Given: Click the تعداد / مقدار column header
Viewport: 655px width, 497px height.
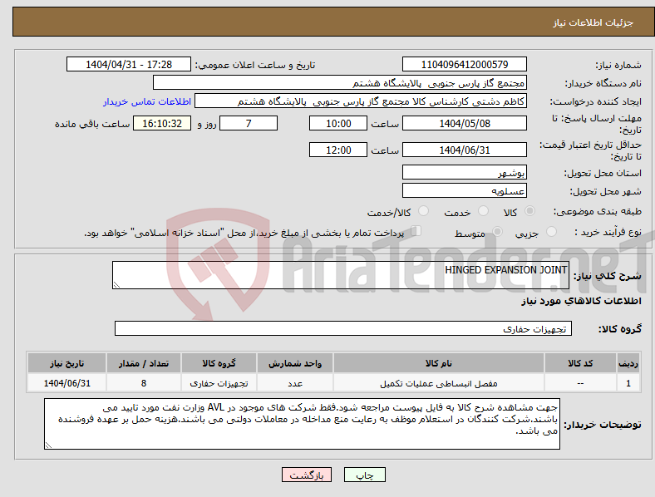Looking at the screenshot, I should click(144, 363).
